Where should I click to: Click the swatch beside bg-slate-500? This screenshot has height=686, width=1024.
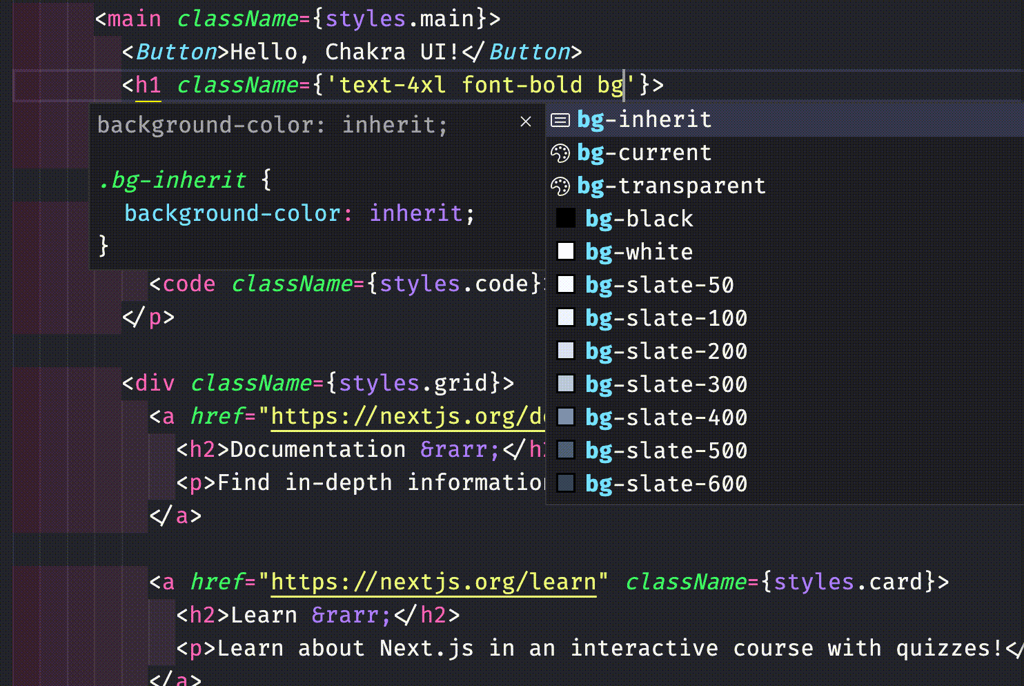pos(566,450)
